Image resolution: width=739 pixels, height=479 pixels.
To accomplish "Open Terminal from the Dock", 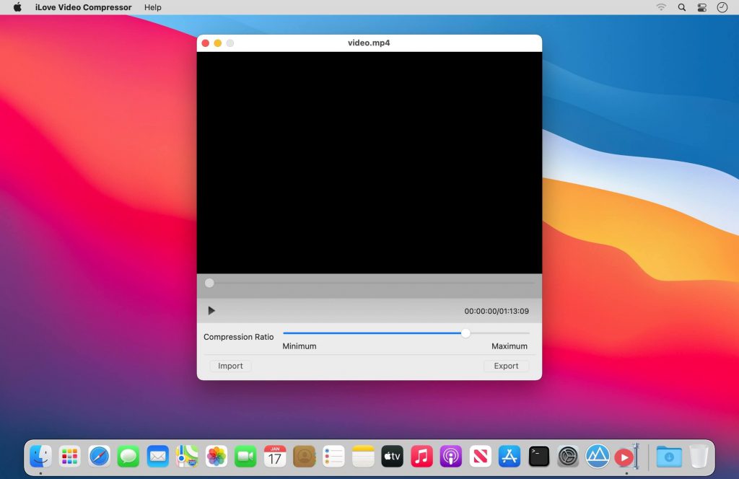I will pyautogui.click(x=538, y=456).
